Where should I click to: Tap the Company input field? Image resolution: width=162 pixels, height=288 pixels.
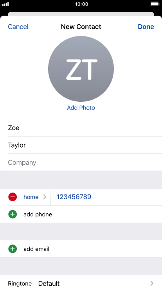pyautogui.click(x=81, y=162)
